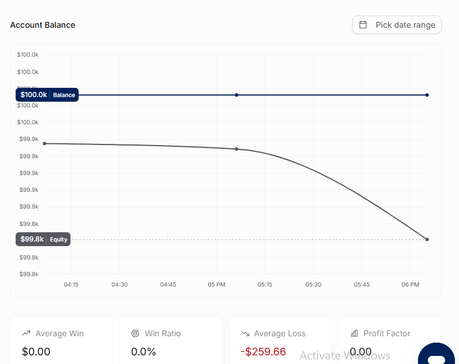
Task: Select the $100.0k Balance label badge
Action: coord(47,95)
